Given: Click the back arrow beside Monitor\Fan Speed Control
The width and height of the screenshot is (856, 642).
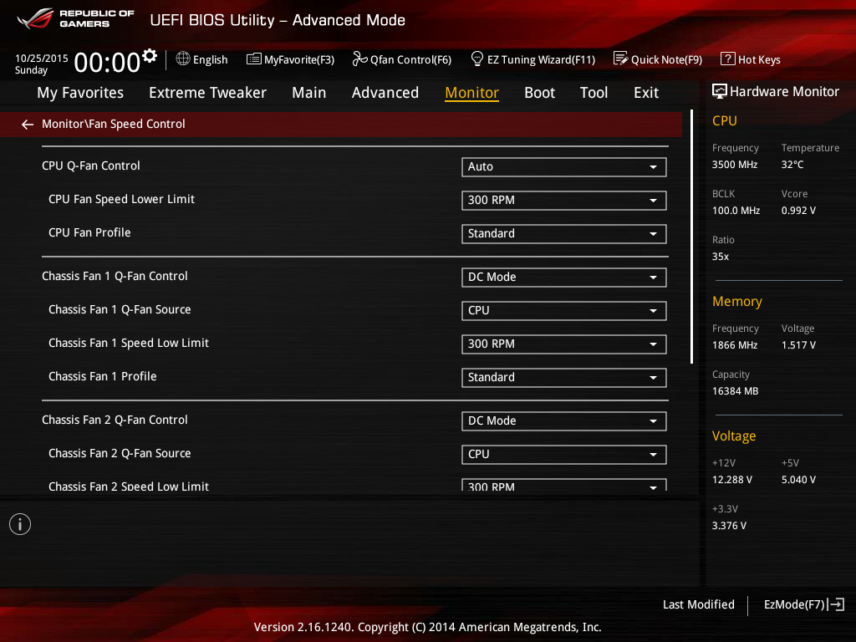Looking at the screenshot, I should [x=28, y=125].
